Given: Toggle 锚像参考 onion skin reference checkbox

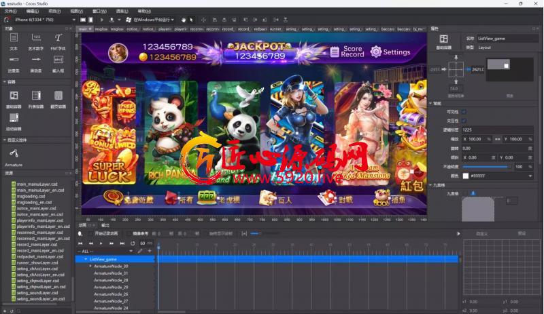Looking at the screenshot, I should click(x=129, y=234).
